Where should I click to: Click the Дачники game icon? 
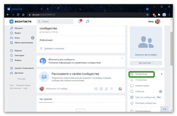click(12, 73)
